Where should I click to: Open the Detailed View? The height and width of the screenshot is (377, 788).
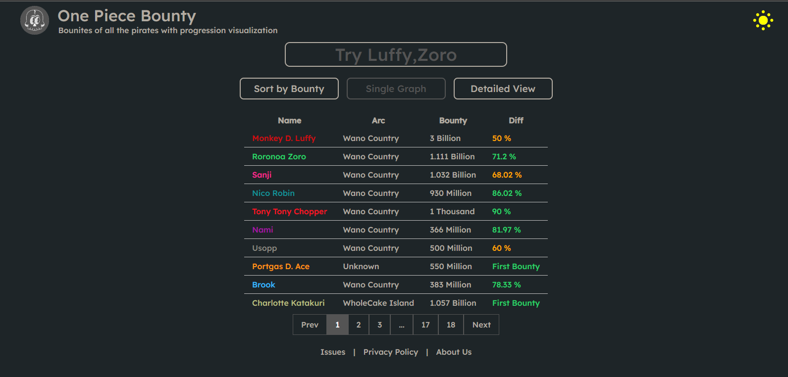coord(503,89)
